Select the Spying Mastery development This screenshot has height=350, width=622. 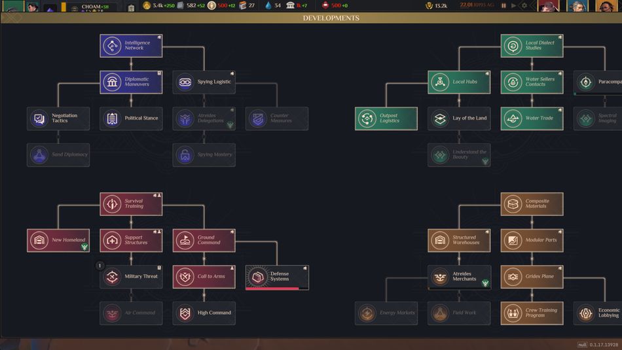pyautogui.click(x=204, y=154)
